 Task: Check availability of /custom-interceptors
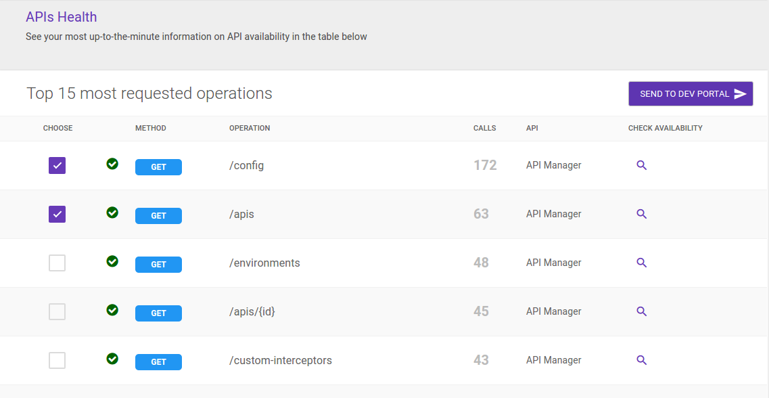(641, 360)
